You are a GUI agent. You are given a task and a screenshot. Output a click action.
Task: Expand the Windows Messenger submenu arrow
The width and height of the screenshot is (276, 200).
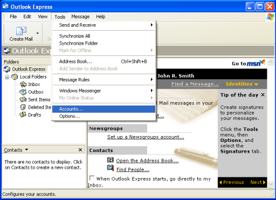[151, 90]
